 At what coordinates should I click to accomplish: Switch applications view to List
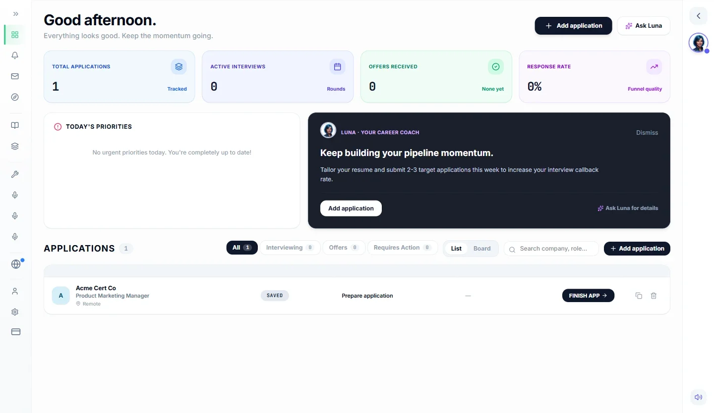pos(456,249)
